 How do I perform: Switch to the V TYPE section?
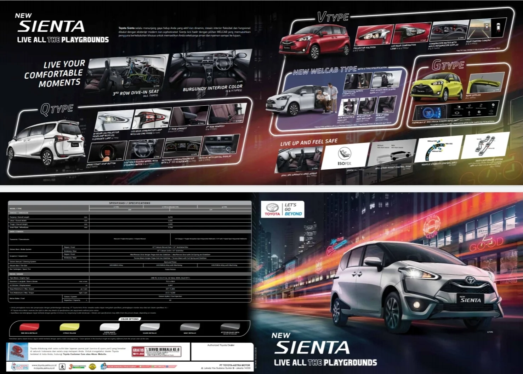333,16
